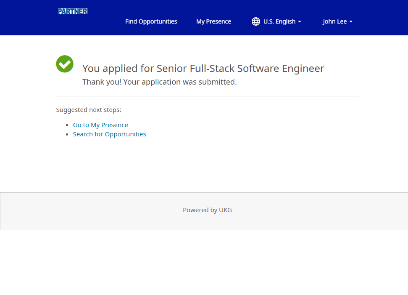Open the U.S. English language dropdown
The width and height of the screenshot is (408, 295).
coord(279,21)
